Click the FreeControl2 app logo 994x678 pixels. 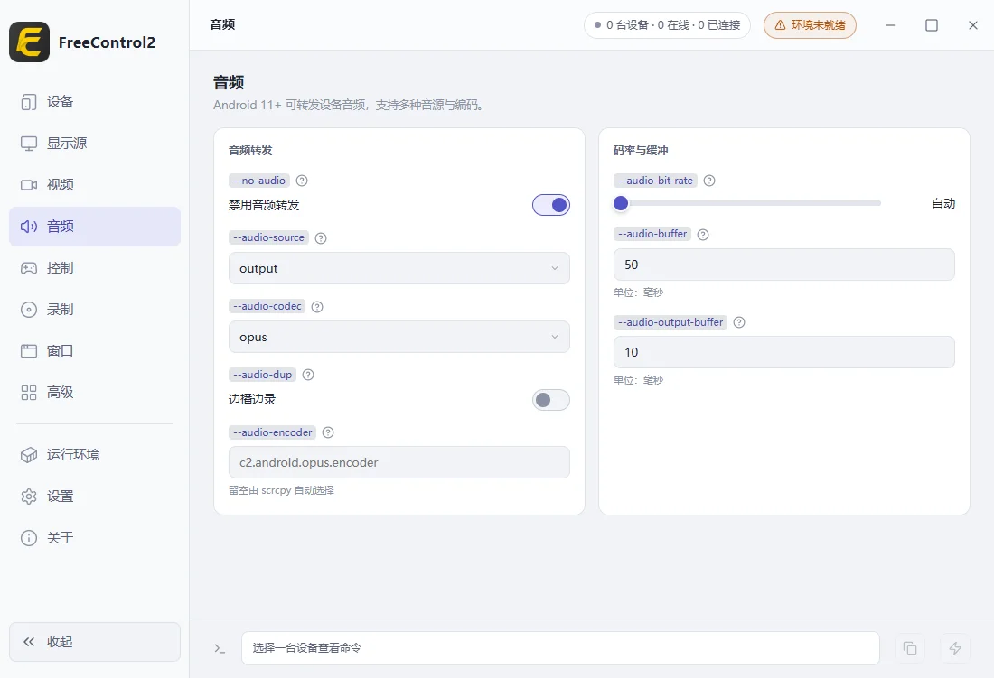click(x=29, y=42)
